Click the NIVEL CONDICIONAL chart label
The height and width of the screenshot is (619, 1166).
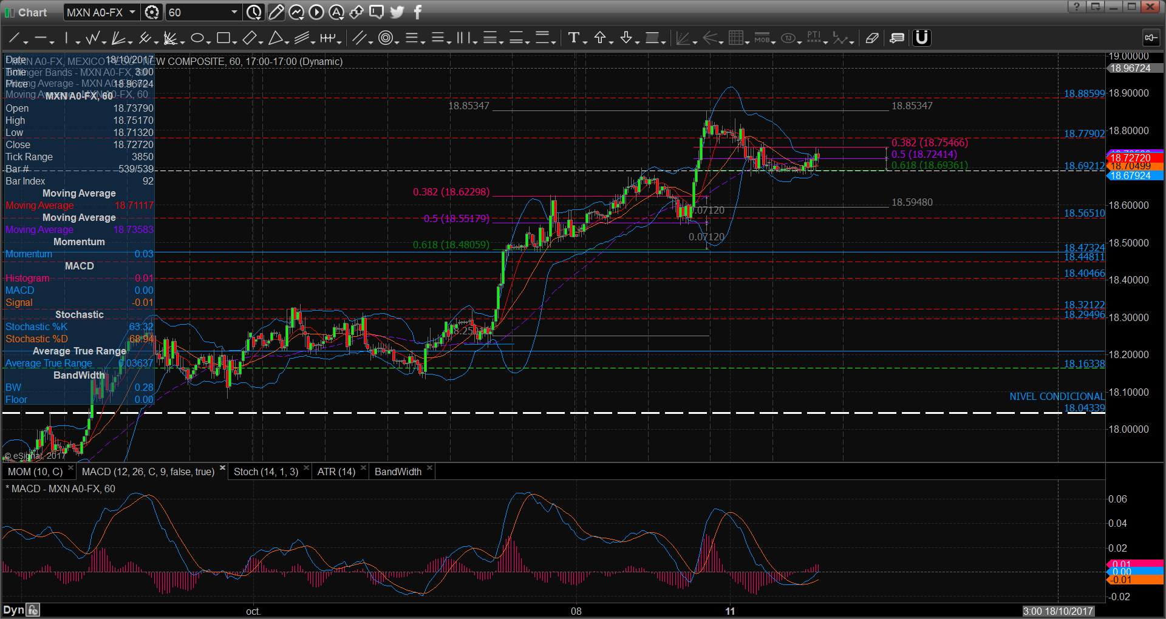point(1057,396)
